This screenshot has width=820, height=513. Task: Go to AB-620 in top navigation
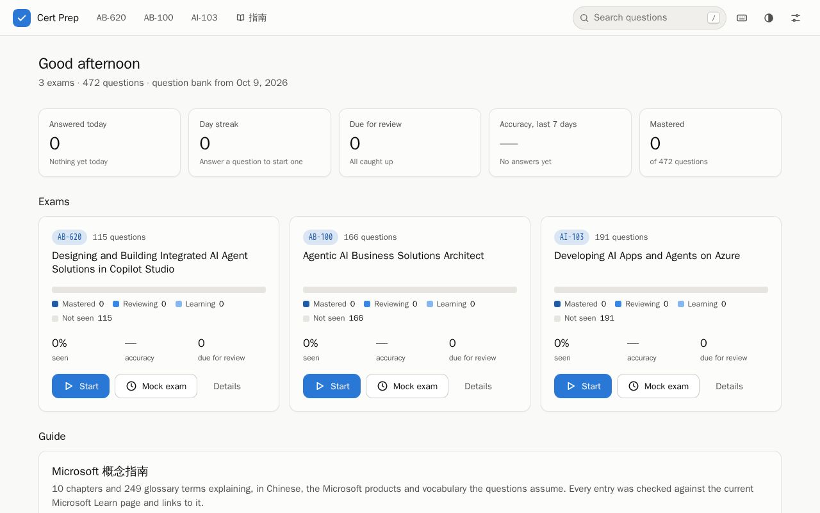click(x=111, y=18)
